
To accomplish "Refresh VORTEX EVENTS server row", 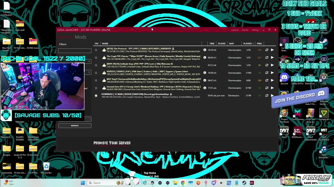I will point(267,73).
